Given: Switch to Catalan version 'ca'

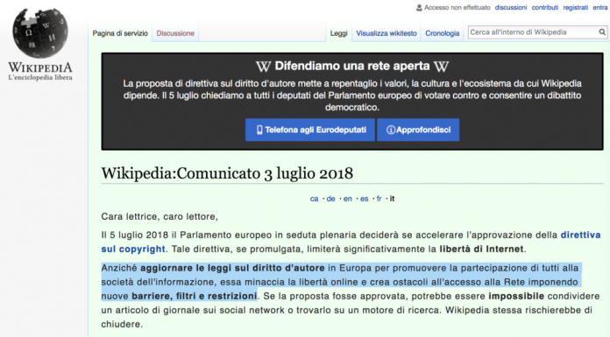Looking at the screenshot, I should tap(314, 199).
